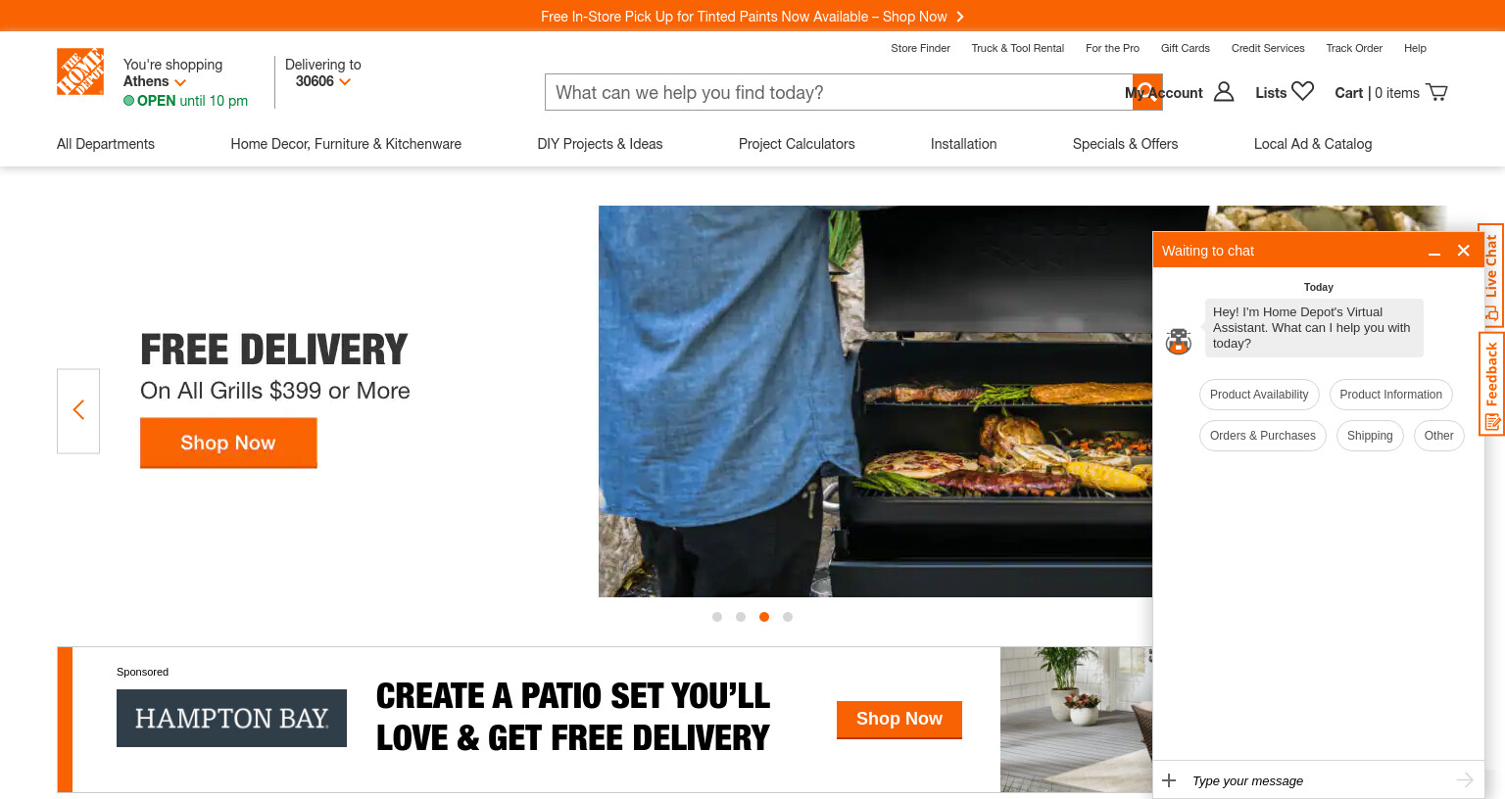This screenshot has width=1505, height=799.
Task: Click the chat attachment plus icon
Action: coord(1169,780)
